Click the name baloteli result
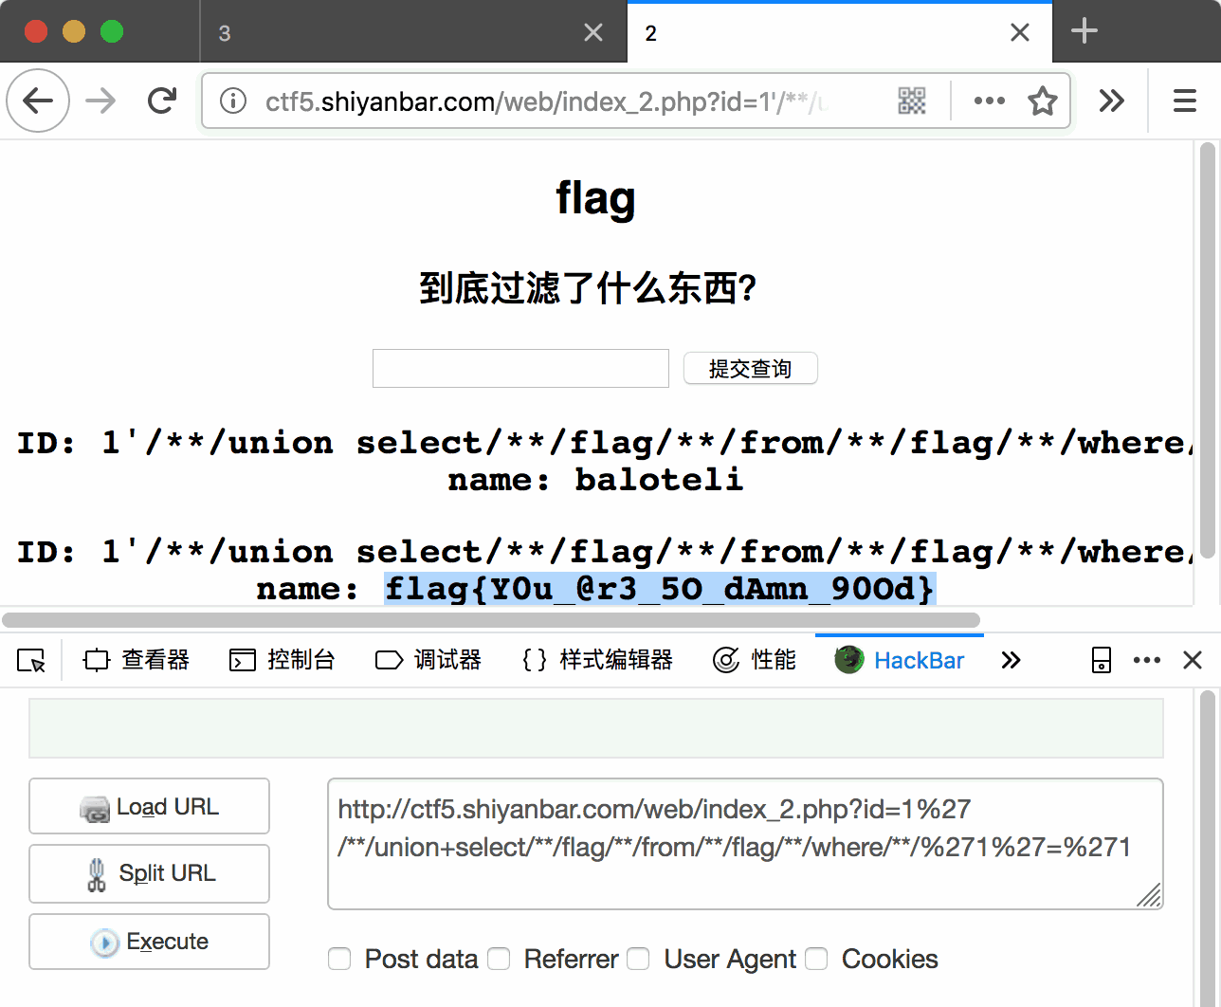 pos(595,480)
